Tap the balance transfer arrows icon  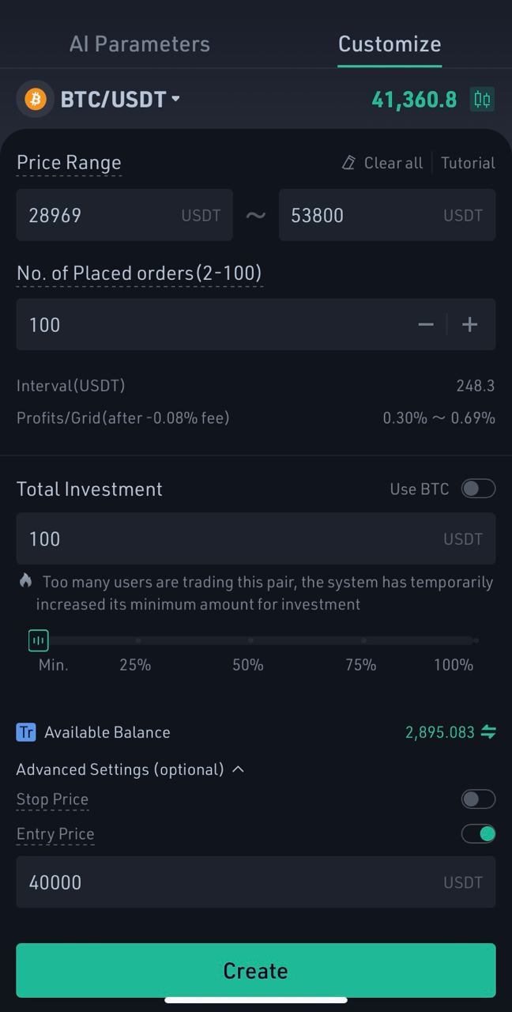point(488,732)
